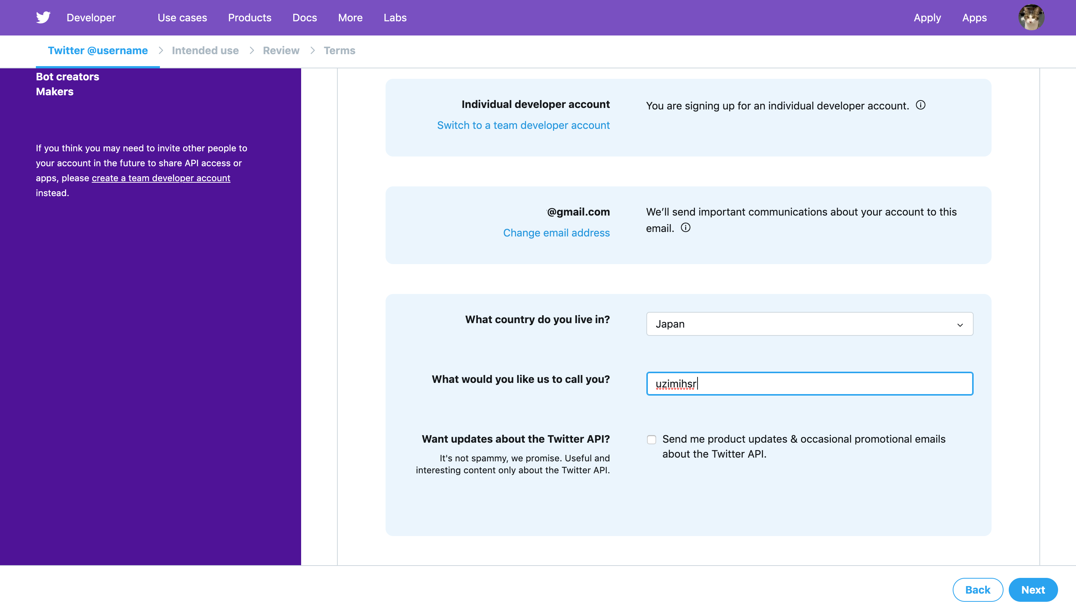
Task: Click the Next button
Action: [1033, 590]
